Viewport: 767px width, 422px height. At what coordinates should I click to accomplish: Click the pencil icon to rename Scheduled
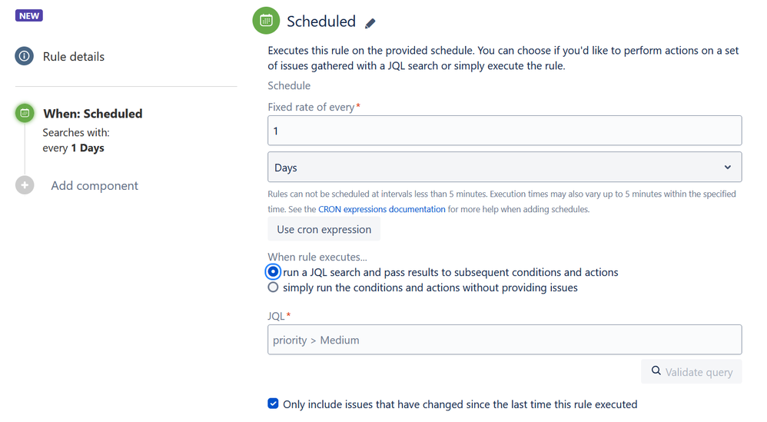[x=370, y=23]
